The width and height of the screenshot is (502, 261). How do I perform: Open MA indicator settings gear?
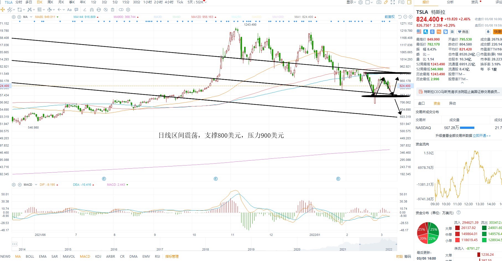pos(14,17)
